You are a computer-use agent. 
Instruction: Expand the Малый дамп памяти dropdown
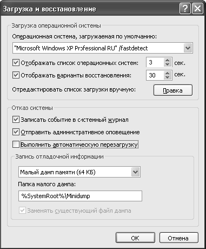tap(135, 172)
